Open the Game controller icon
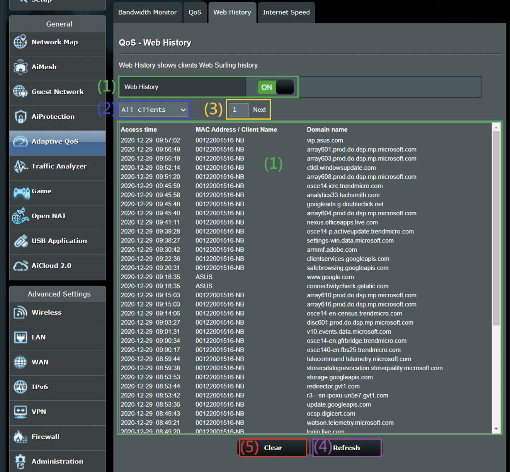 (21, 192)
